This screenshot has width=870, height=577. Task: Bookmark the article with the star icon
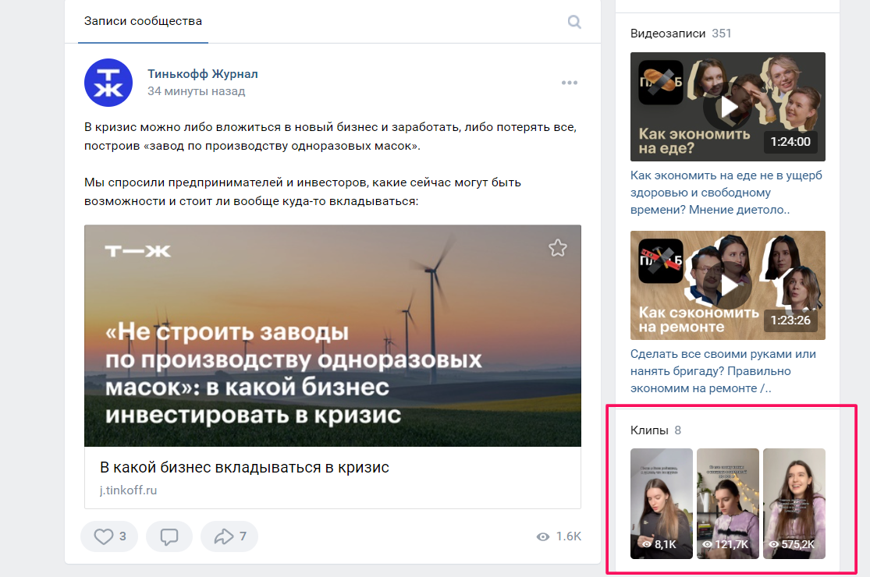557,248
